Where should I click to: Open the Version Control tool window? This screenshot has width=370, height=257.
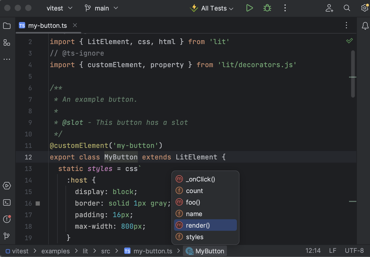(x=7, y=236)
